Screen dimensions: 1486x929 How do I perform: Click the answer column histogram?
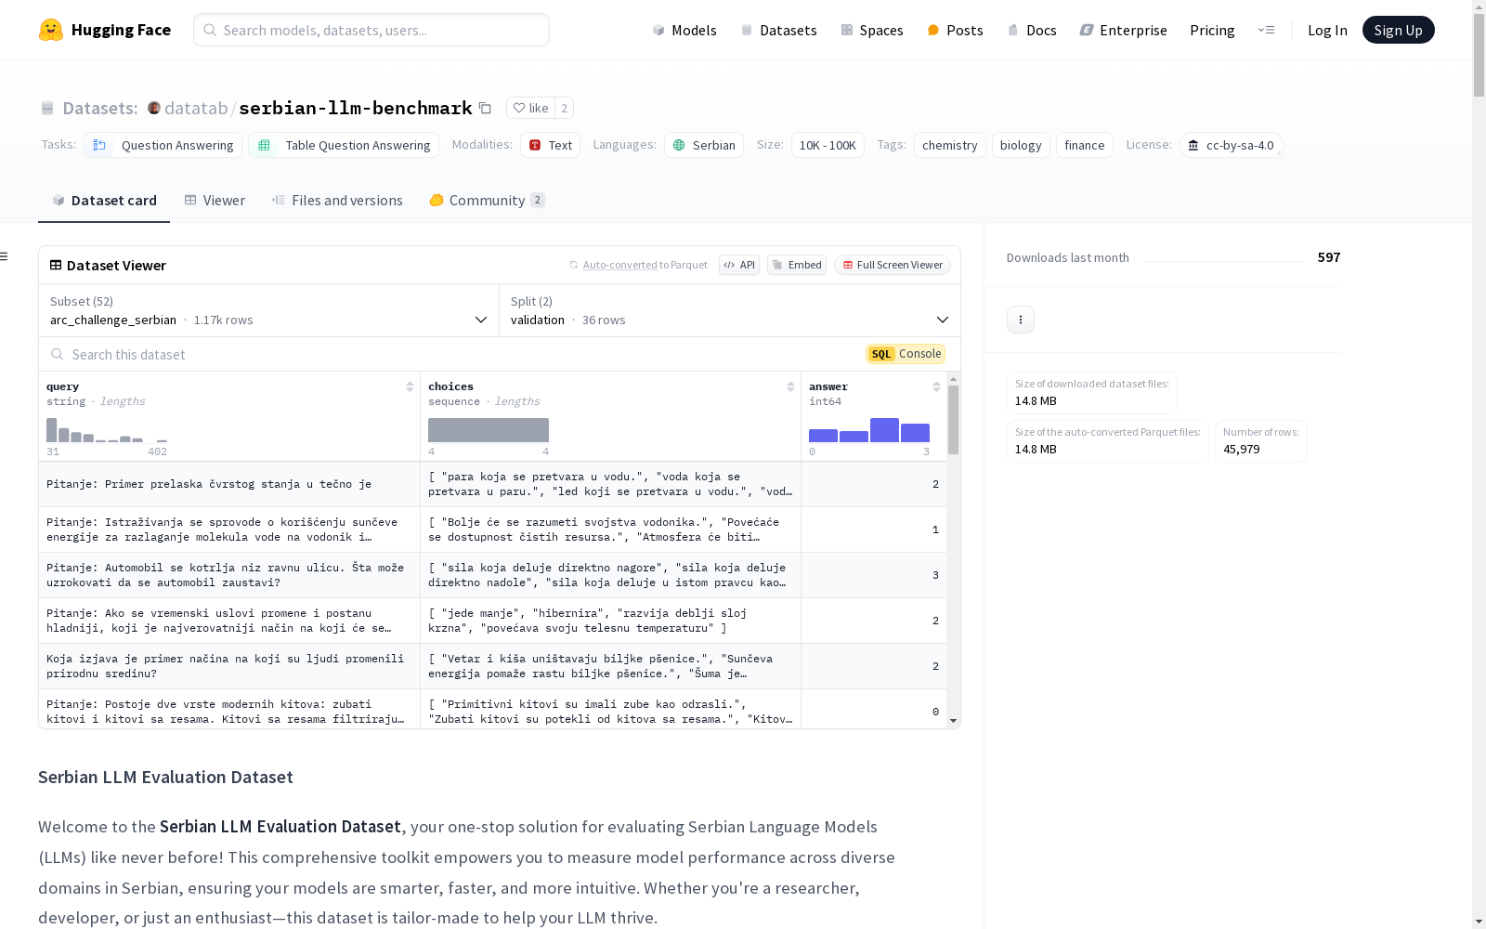point(869,430)
